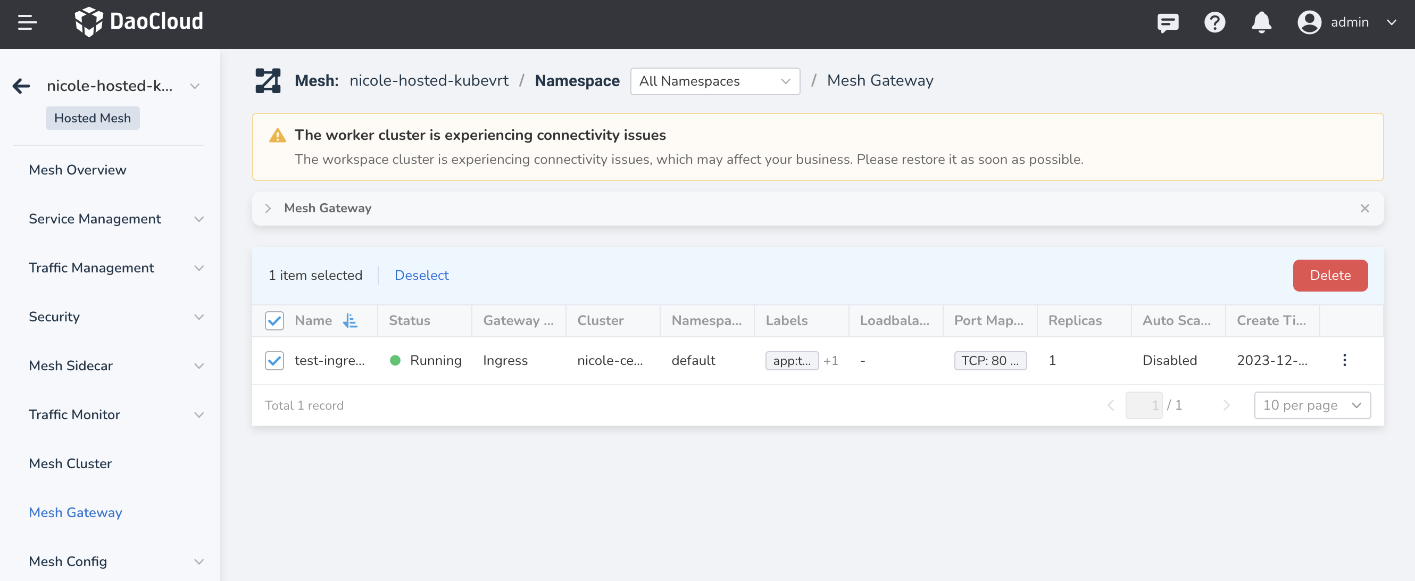Open the hamburger navigation menu icon
This screenshot has height=581, width=1415.
point(27,22)
